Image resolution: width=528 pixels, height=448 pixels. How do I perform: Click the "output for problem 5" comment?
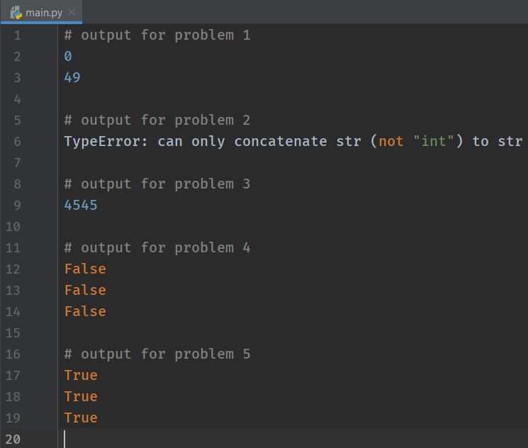[x=157, y=354]
